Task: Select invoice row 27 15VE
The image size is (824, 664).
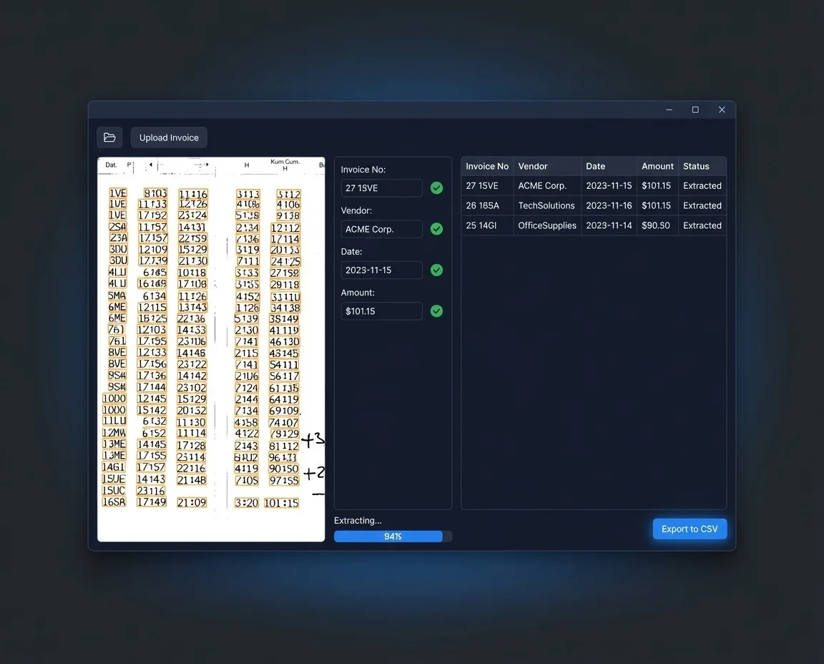Action: pyautogui.click(x=594, y=185)
